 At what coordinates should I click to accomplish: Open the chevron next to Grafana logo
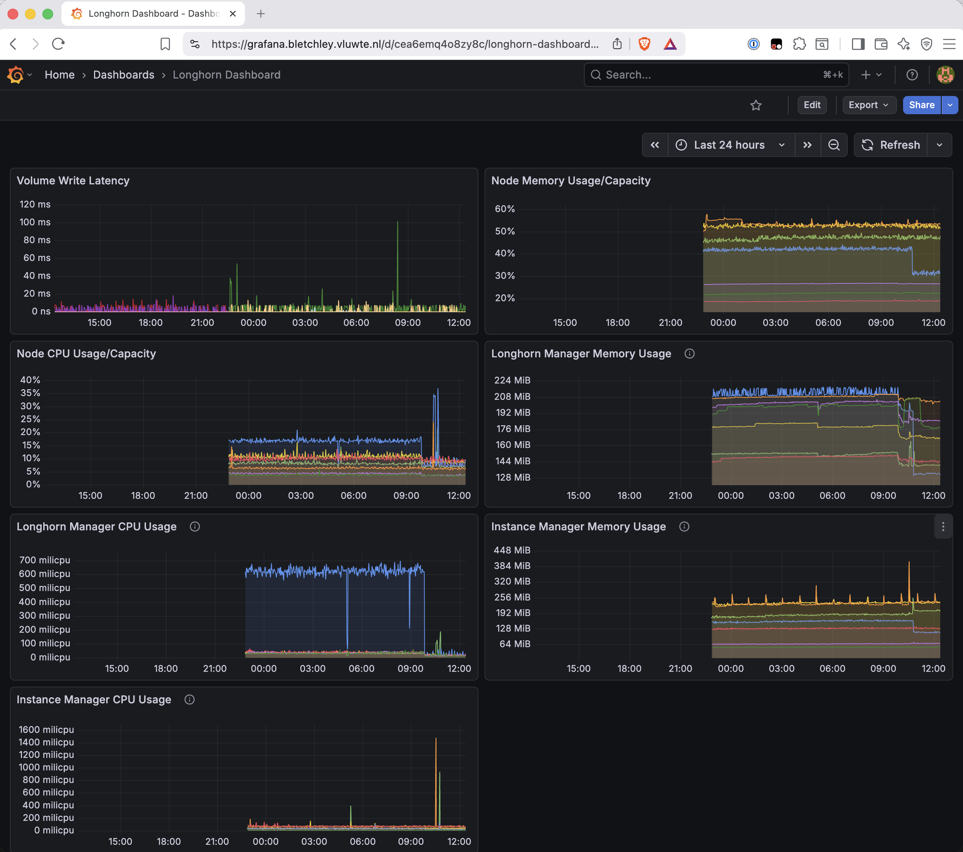[30, 74]
